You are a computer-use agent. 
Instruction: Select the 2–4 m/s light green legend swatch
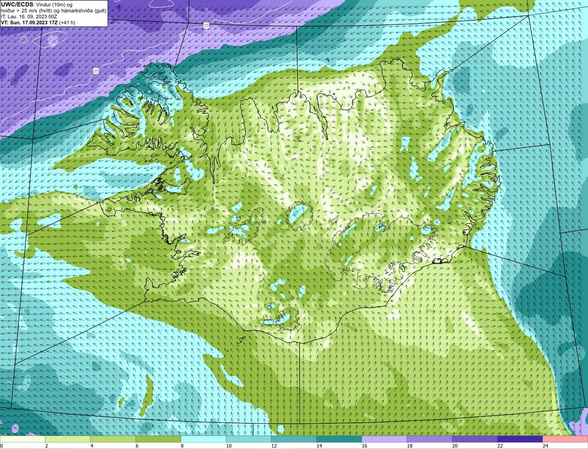68,439
